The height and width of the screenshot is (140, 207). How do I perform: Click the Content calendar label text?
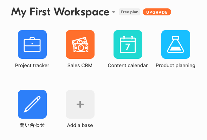click(x=128, y=65)
